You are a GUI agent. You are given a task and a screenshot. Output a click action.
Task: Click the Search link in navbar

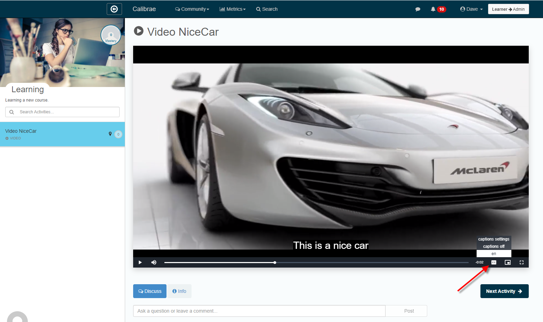pos(267,9)
